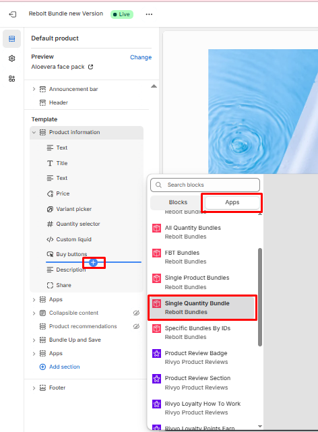This screenshot has height=432, width=318.
Task: Click Add section link
Action: 60,367
